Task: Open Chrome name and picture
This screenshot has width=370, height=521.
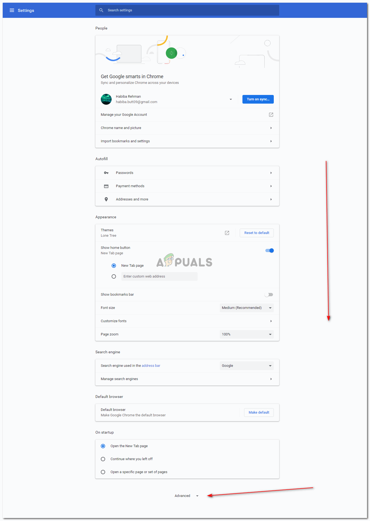Action: coord(187,128)
